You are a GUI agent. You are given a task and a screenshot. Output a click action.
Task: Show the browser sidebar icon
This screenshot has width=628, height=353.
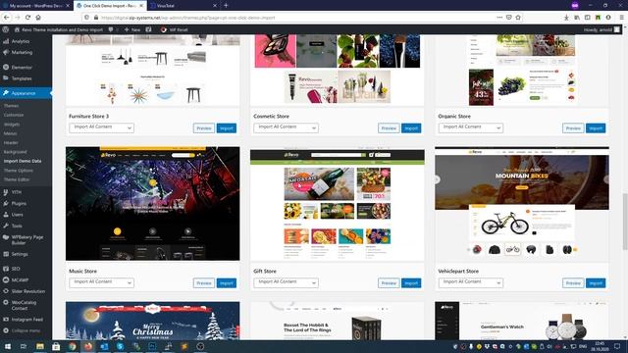tap(587, 18)
